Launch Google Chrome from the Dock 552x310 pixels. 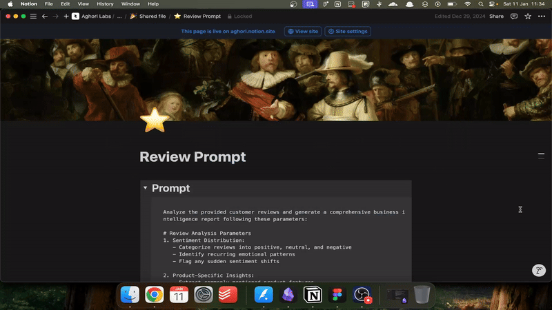(x=154, y=295)
